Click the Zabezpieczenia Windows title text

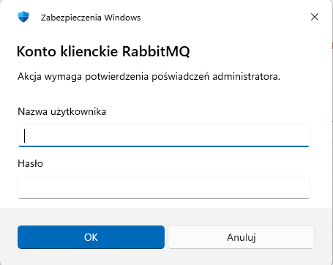coord(91,18)
